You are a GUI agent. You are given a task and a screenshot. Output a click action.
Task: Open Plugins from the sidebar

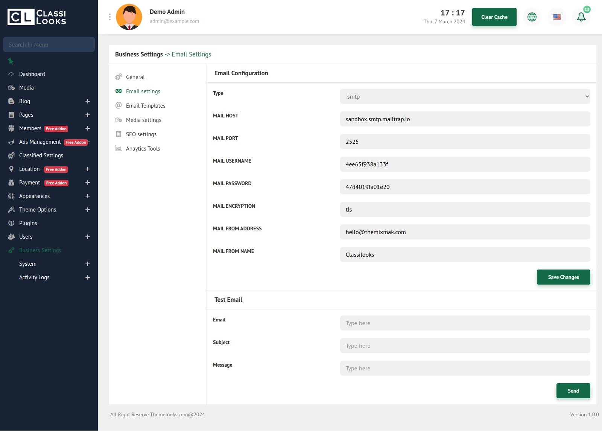pyautogui.click(x=28, y=223)
